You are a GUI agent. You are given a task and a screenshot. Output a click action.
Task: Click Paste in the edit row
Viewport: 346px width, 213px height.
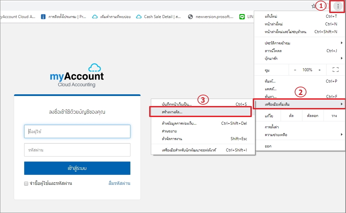click(334, 116)
